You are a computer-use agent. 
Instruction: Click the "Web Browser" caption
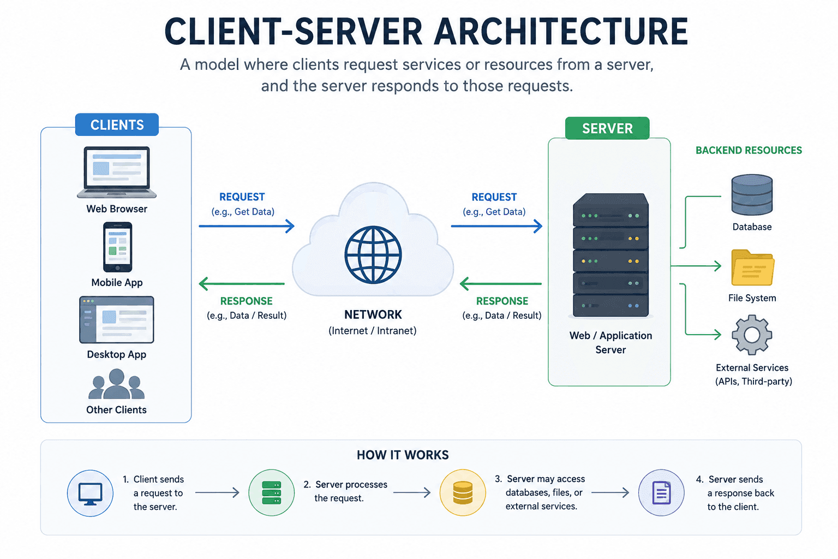point(117,209)
